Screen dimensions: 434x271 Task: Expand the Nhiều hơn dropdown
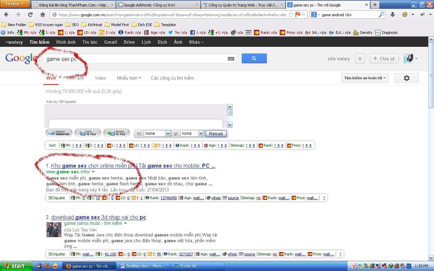tap(129, 78)
